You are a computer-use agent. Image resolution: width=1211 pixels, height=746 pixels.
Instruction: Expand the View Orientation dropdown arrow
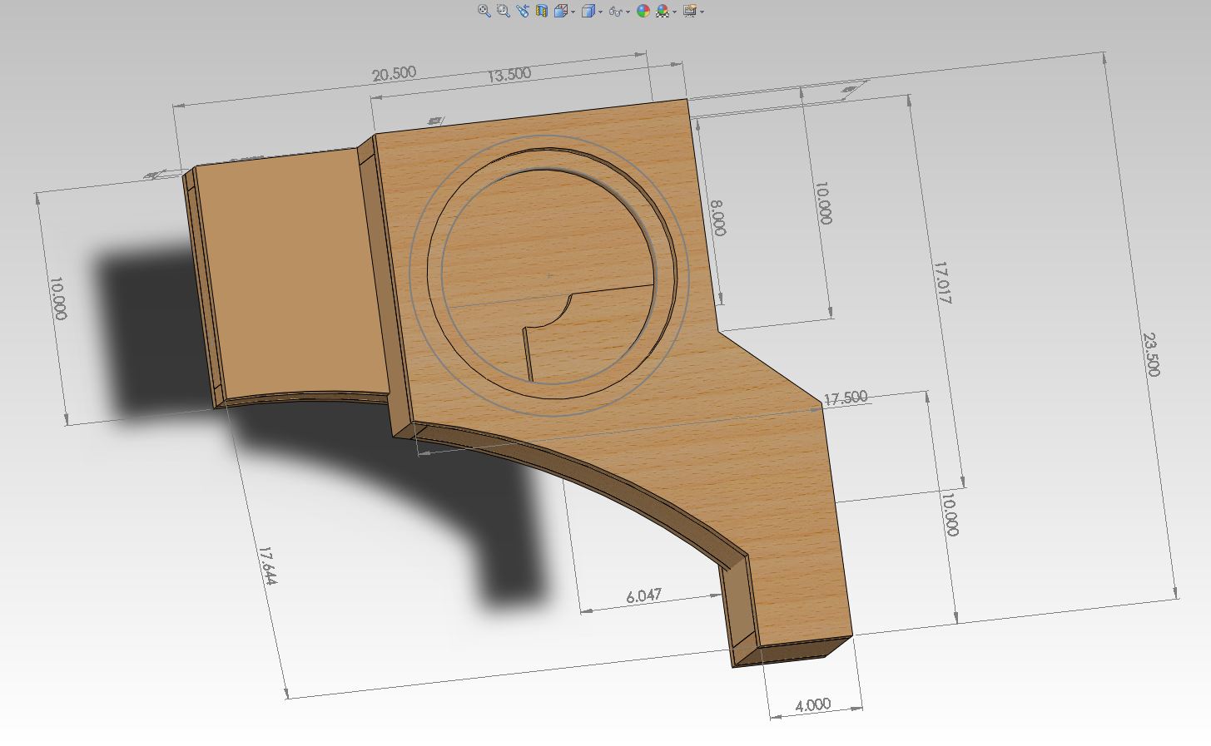pos(573,12)
